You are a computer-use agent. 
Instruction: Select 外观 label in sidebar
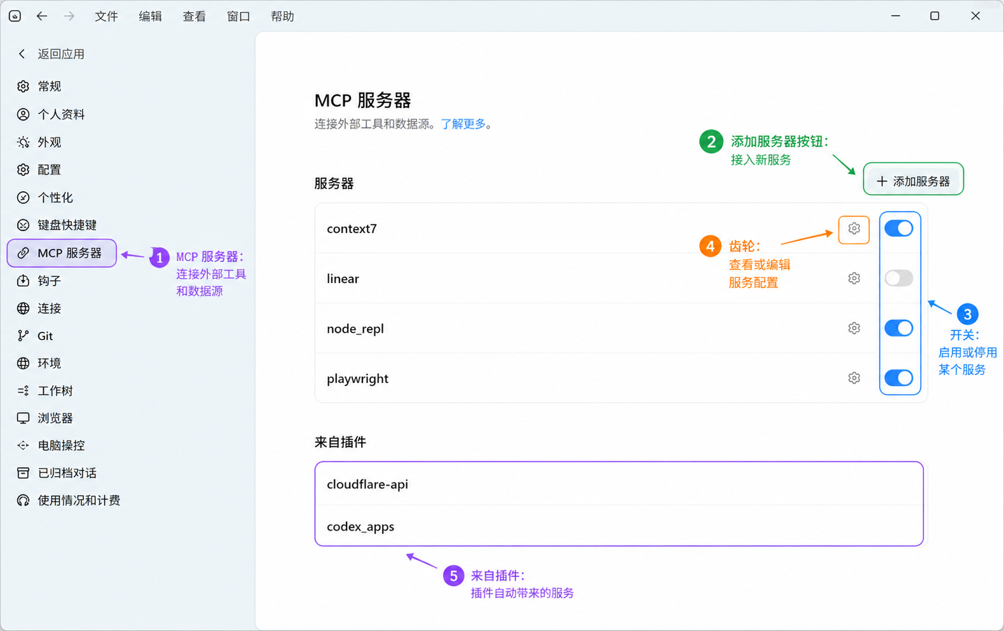50,142
